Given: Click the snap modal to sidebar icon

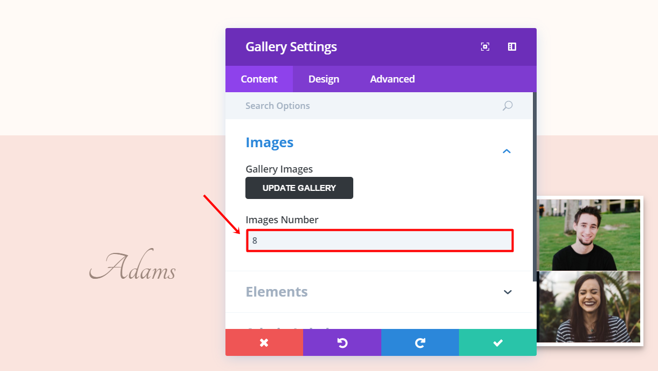Looking at the screenshot, I should (512, 47).
